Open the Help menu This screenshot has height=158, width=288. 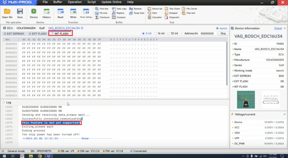pyautogui.click(x=130, y=2)
